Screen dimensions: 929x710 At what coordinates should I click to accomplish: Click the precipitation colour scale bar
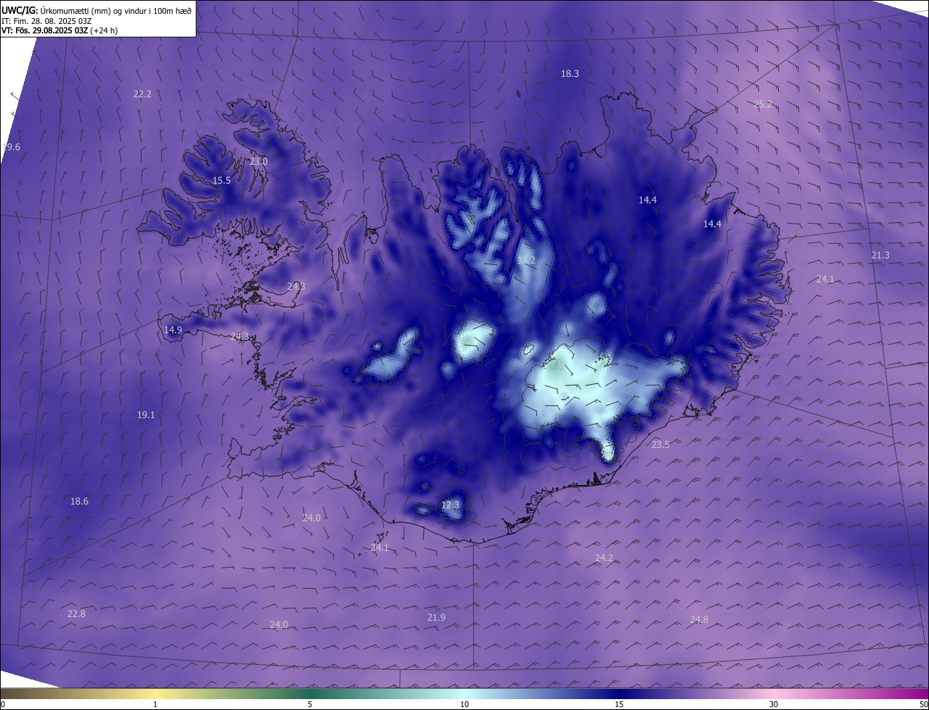coord(464,693)
